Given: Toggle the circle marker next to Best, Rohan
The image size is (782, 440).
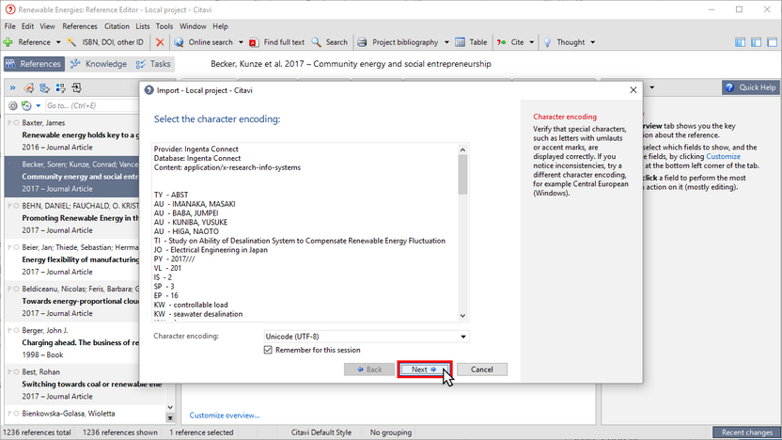Looking at the screenshot, I should (x=17, y=371).
